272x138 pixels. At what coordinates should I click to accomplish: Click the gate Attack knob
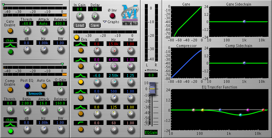click(x=44, y=31)
